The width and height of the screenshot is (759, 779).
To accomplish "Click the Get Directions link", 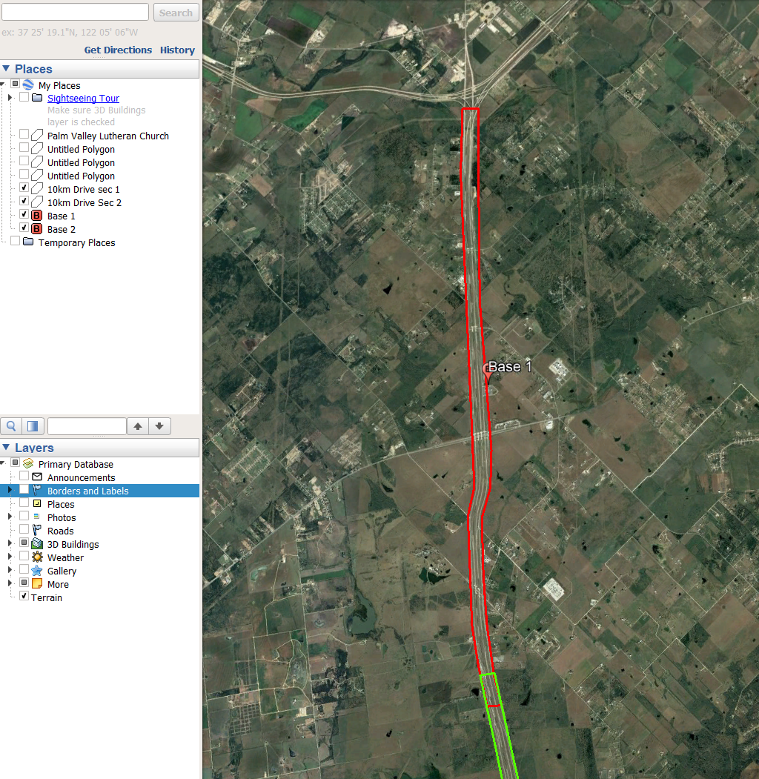I will pos(118,50).
